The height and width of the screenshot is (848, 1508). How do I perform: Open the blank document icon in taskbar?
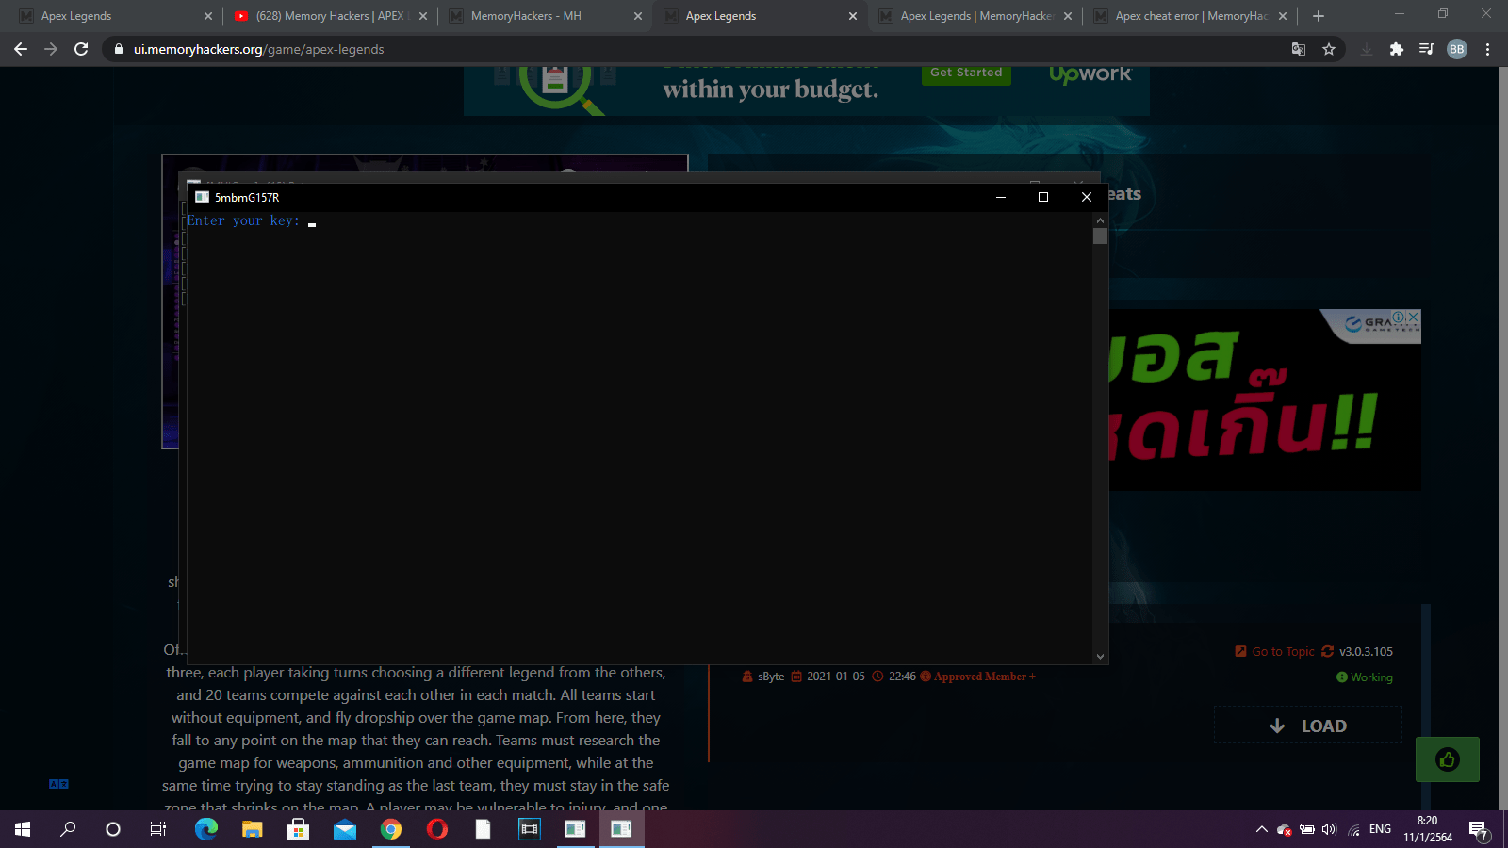483,829
